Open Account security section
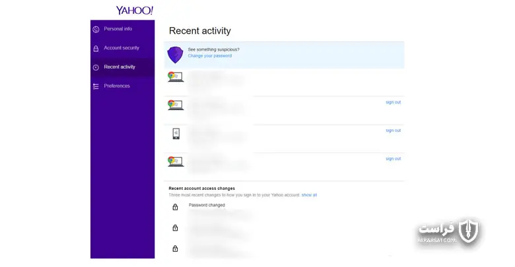 pos(123,48)
